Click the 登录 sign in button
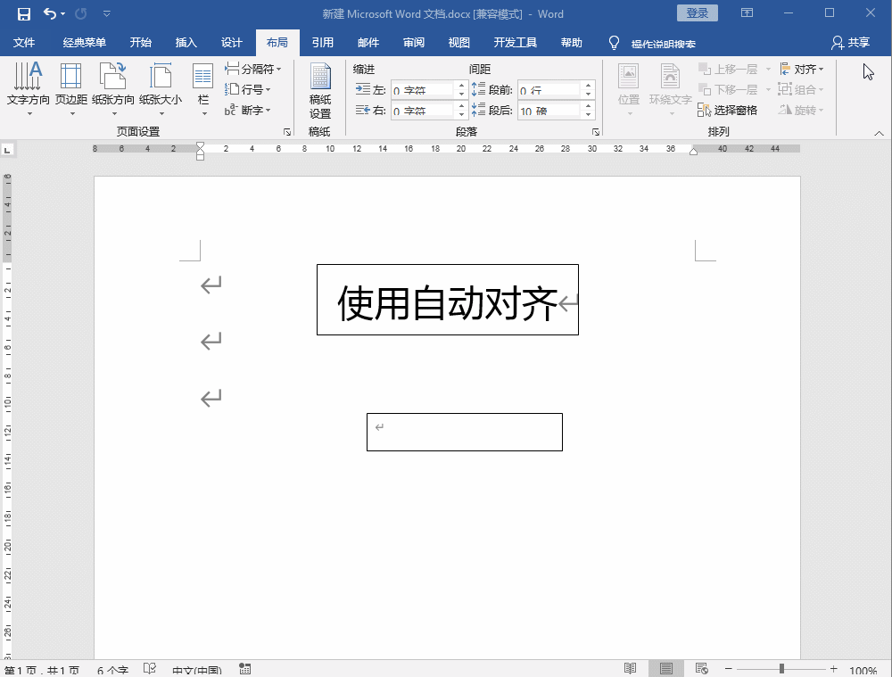 (x=698, y=13)
